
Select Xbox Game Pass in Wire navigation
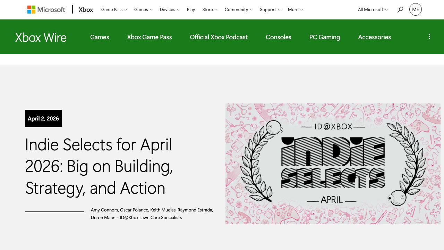(150, 37)
